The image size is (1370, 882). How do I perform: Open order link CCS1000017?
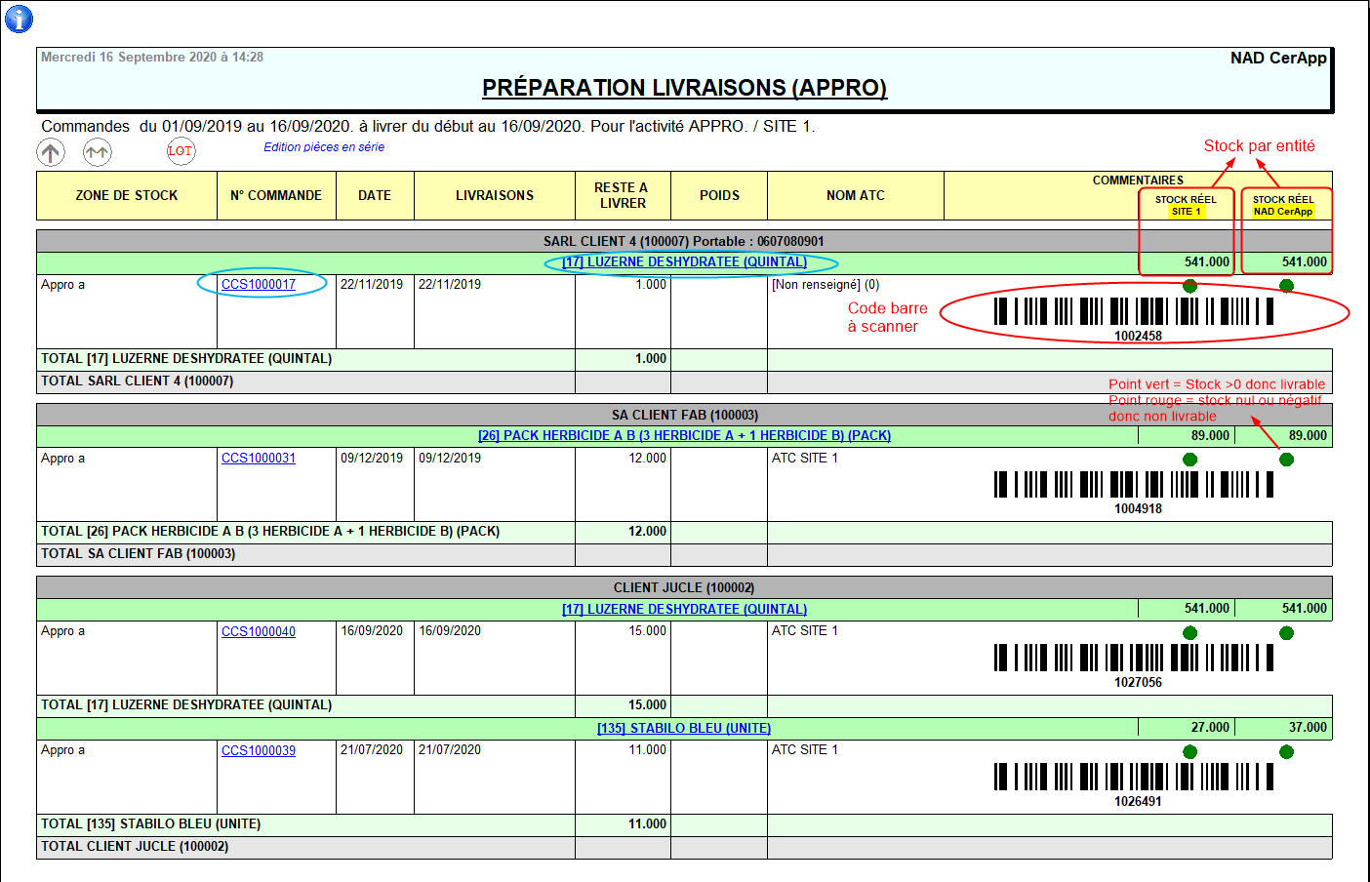[259, 285]
